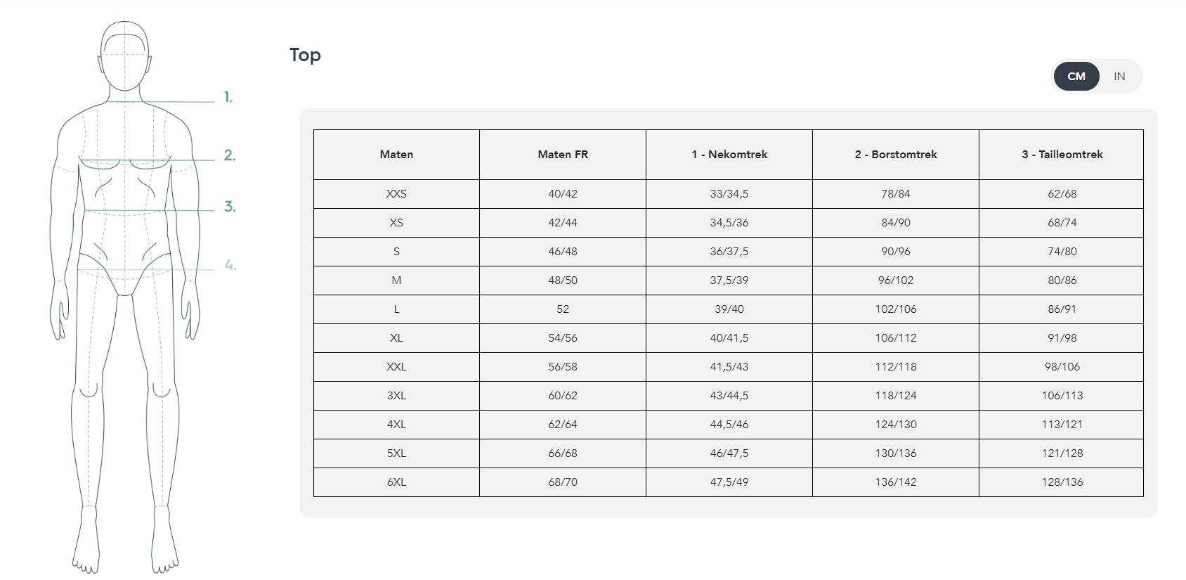Click the 2 - Borstomtrek column header
The height and width of the screenshot is (580, 1186).
[896, 155]
